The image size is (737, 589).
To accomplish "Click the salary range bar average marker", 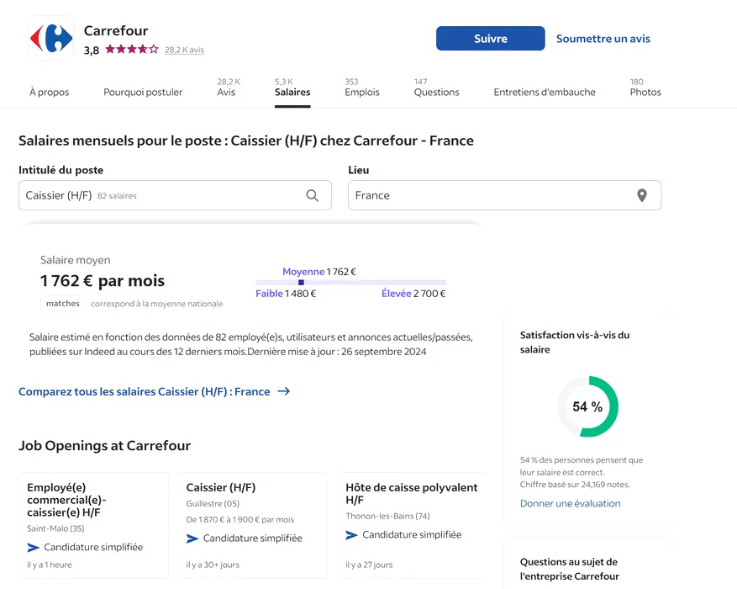I will (x=301, y=282).
